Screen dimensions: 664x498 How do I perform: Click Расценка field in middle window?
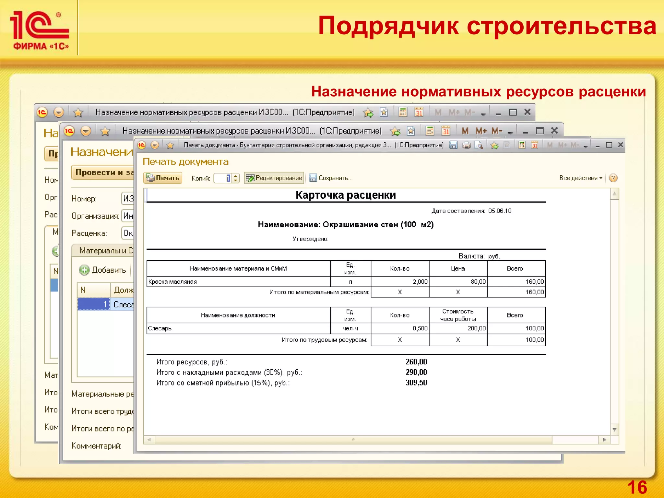[x=127, y=233]
